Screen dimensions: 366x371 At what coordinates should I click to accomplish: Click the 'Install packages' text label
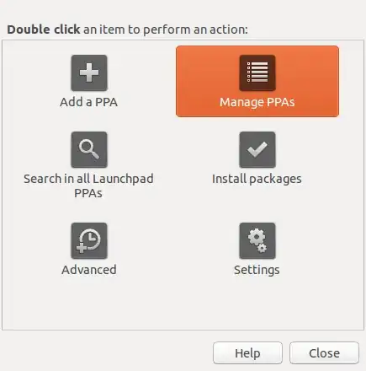pyautogui.click(x=257, y=179)
